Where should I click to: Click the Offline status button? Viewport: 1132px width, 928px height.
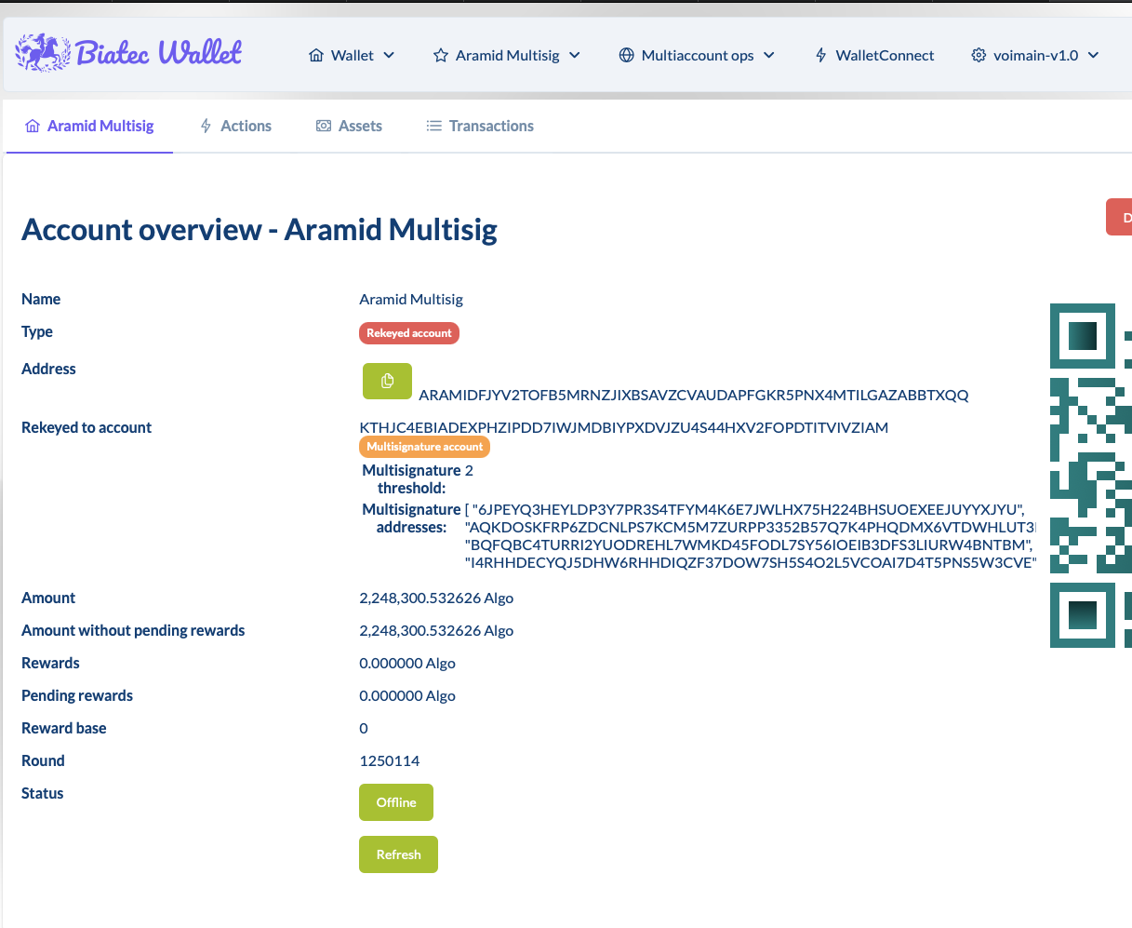(395, 801)
